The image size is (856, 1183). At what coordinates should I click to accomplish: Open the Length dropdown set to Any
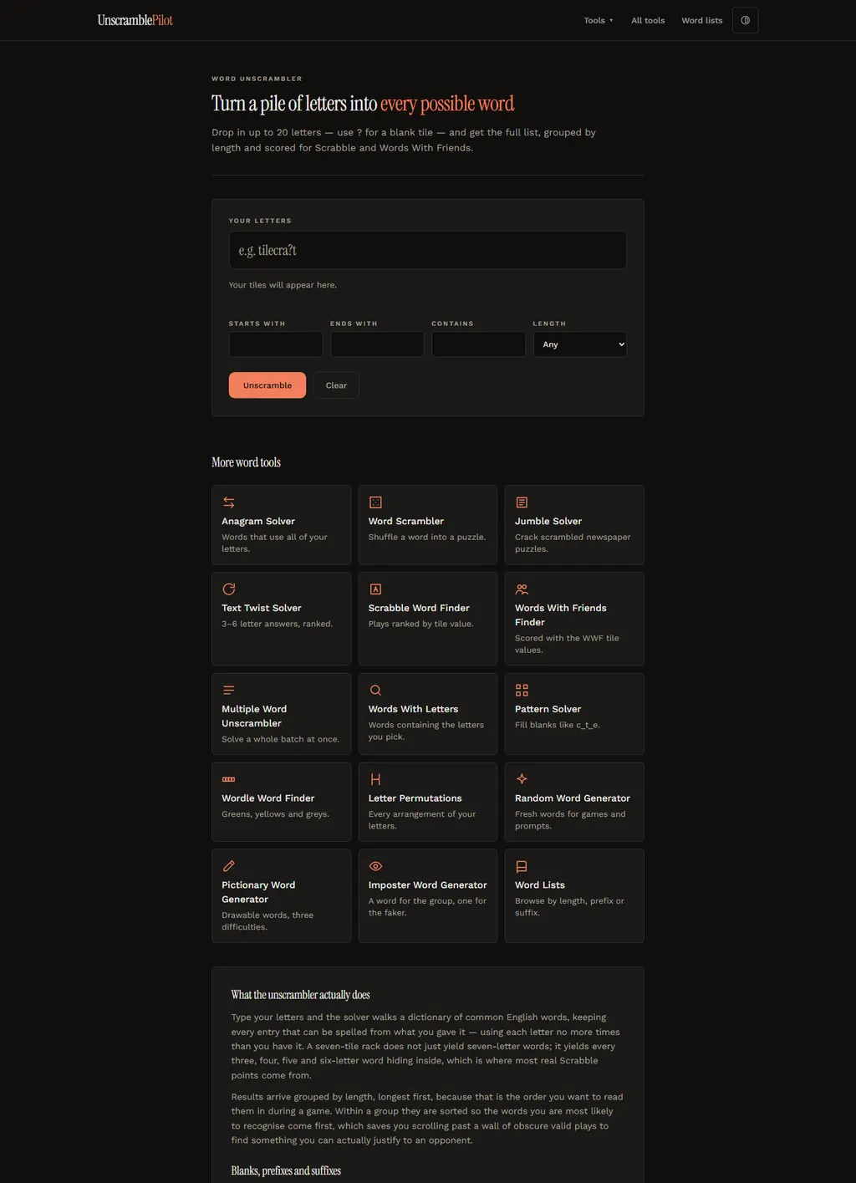pos(580,344)
